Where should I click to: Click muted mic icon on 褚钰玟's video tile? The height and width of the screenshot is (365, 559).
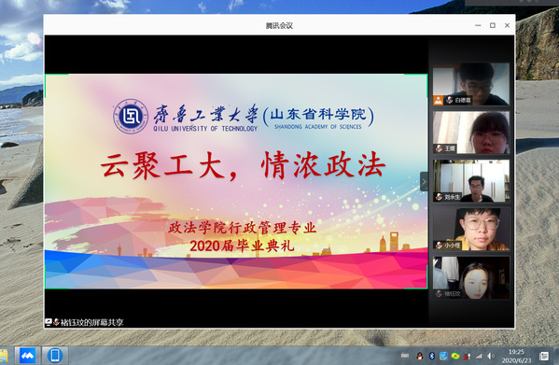click(x=440, y=294)
